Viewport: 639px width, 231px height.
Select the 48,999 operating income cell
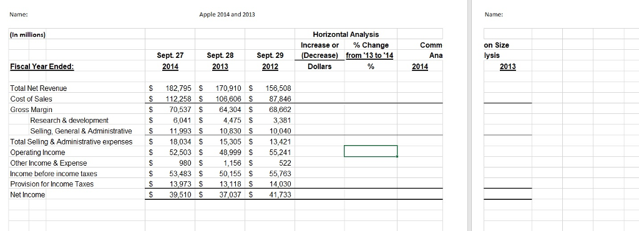220,152
